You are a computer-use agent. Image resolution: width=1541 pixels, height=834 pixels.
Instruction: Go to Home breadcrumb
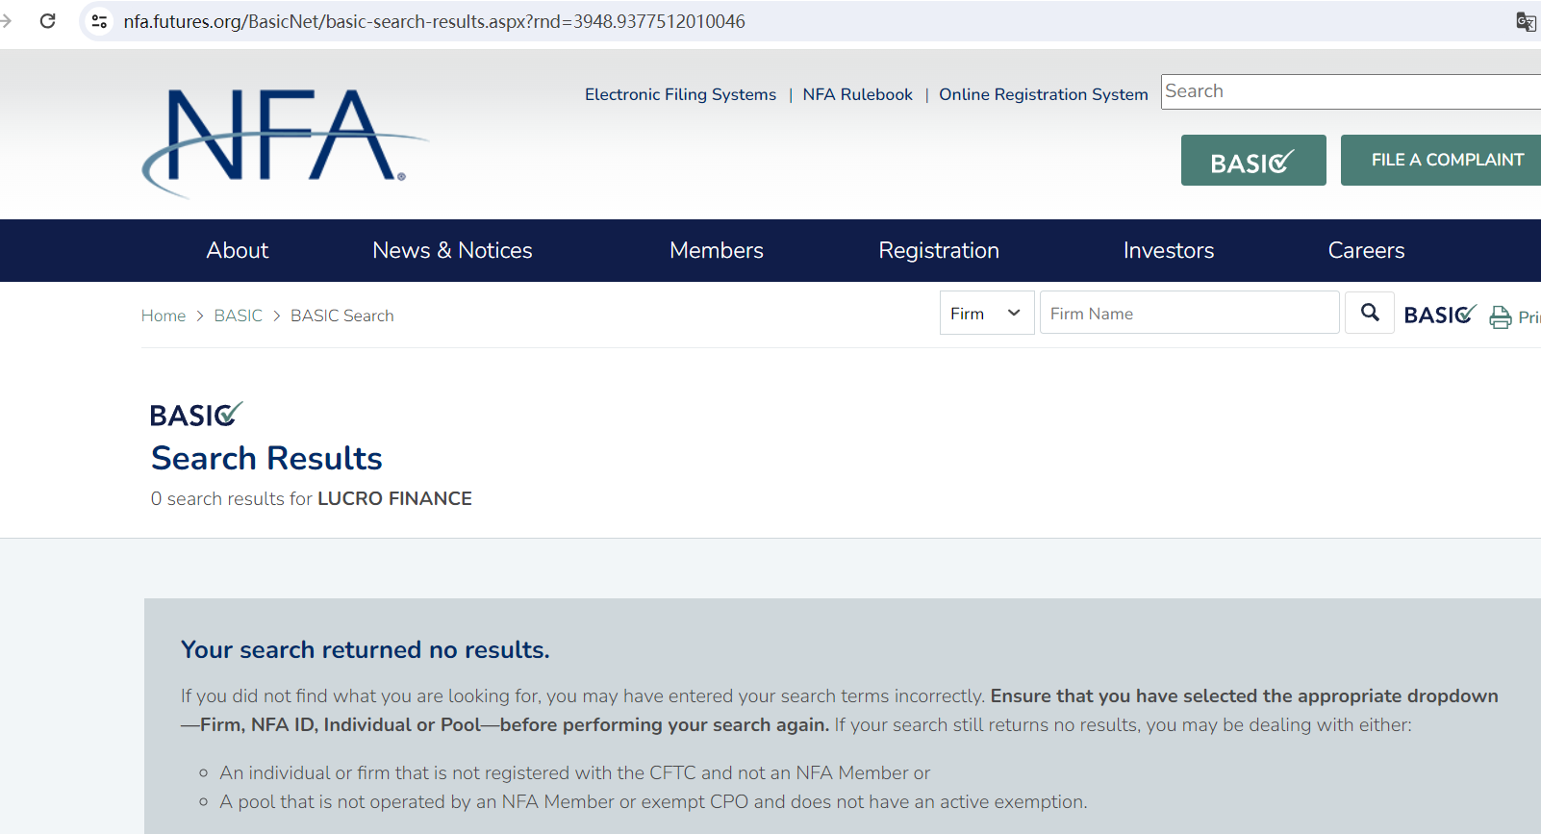pos(164,316)
